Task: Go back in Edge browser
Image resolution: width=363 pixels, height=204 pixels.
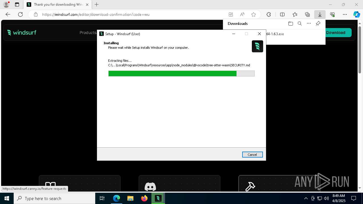Action: [x=8, y=14]
